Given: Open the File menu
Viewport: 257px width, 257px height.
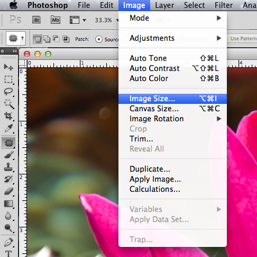Looking at the screenshot, I should pos(84,5).
